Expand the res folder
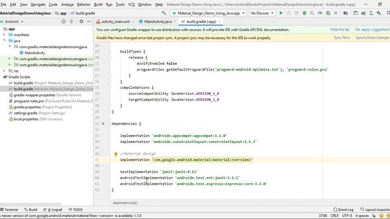The image size is (390, 219). (x=4, y=71)
